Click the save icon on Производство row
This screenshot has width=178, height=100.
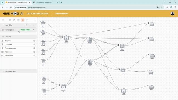pyautogui.click(x=34, y=48)
